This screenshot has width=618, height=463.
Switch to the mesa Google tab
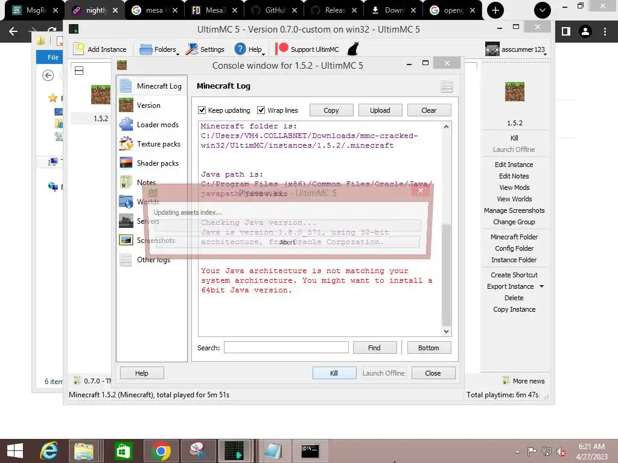154,10
